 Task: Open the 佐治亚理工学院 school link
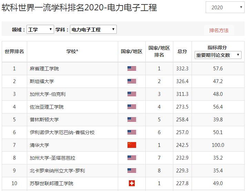click(x=47, y=107)
